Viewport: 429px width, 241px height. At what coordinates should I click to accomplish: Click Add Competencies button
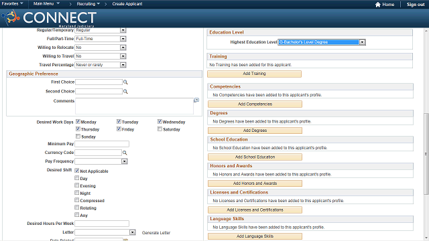[x=255, y=104]
